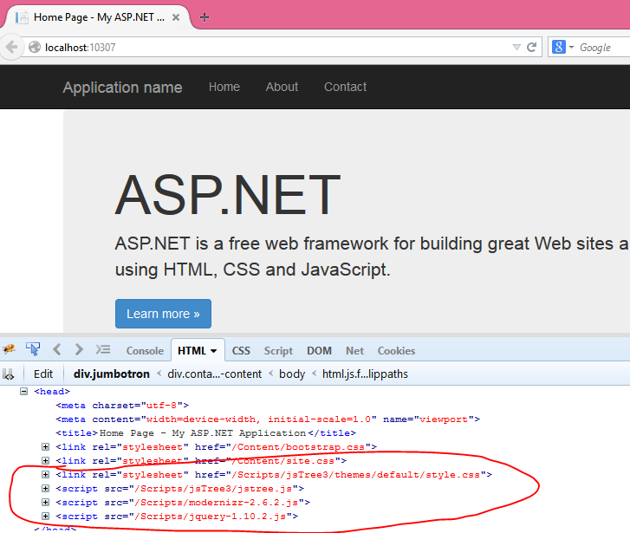
Task: Click the localhost:10307 address bar
Action: pos(282,48)
